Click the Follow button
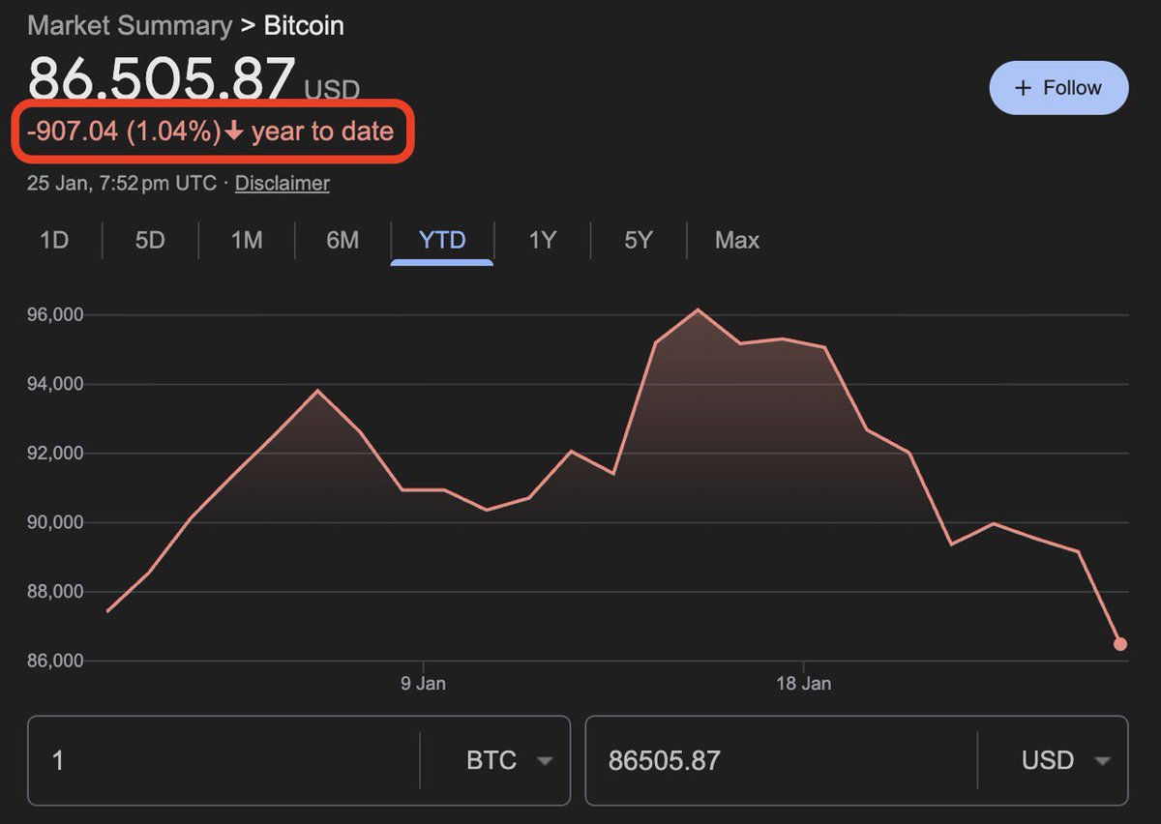Viewport: 1161px width, 824px height. click(x=1058, y=88)
